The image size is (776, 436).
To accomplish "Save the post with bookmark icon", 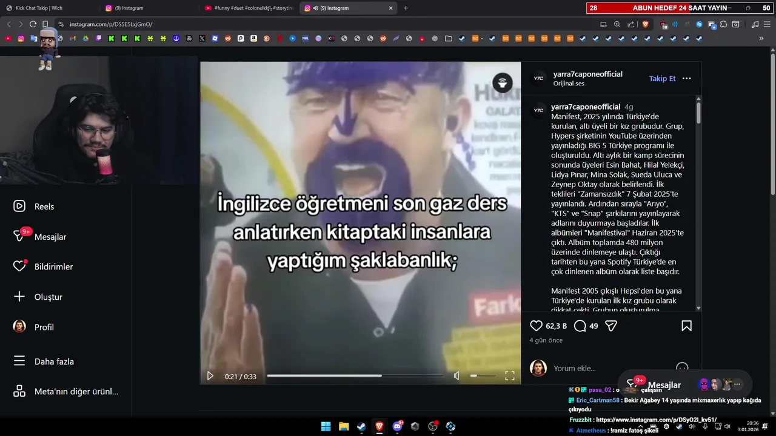I will (686, 326).
